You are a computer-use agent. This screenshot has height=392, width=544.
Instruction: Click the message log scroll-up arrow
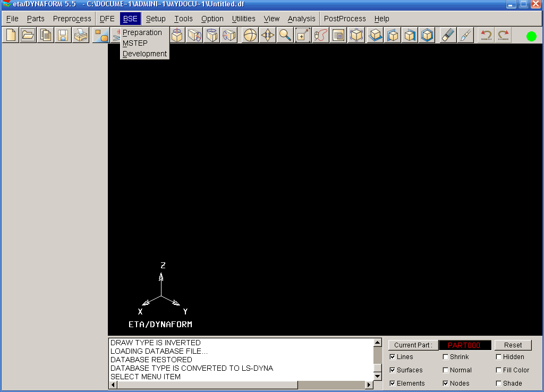[378, 343]
